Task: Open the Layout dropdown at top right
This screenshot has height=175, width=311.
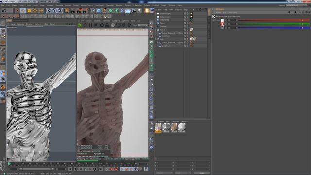Action: [x=296, y=5]
